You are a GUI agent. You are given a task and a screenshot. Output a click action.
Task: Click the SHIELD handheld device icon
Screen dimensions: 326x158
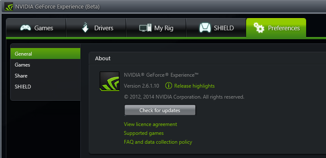click(205, 28)
